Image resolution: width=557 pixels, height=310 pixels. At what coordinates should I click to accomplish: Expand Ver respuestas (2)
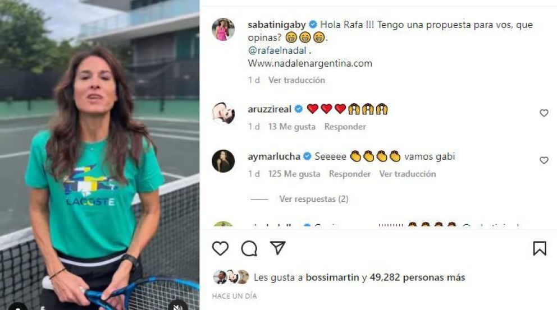click(x=314, y=199)
